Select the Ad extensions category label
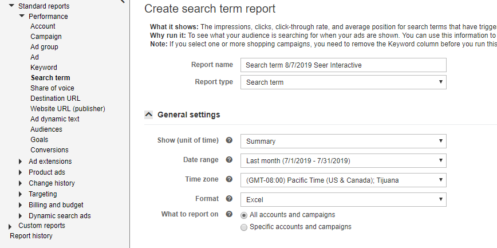This screenshot has width=497, height=248. 50,162
